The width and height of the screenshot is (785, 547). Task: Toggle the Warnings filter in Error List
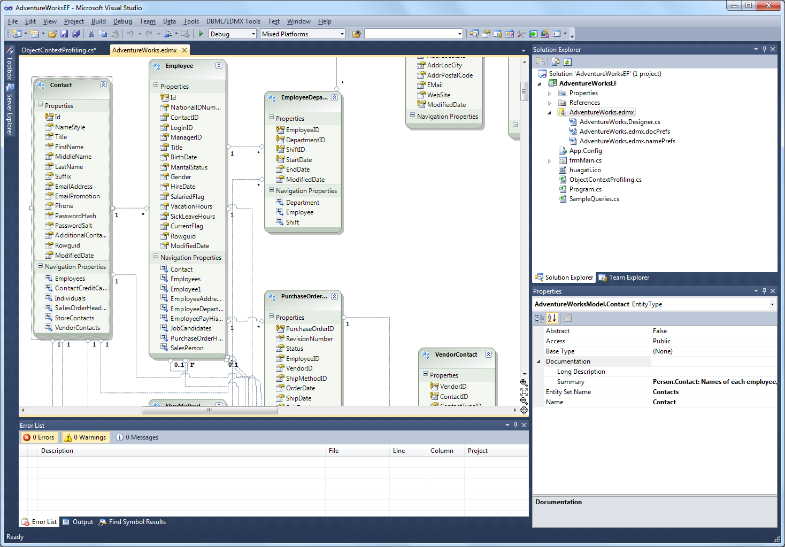tap(86, 437)
